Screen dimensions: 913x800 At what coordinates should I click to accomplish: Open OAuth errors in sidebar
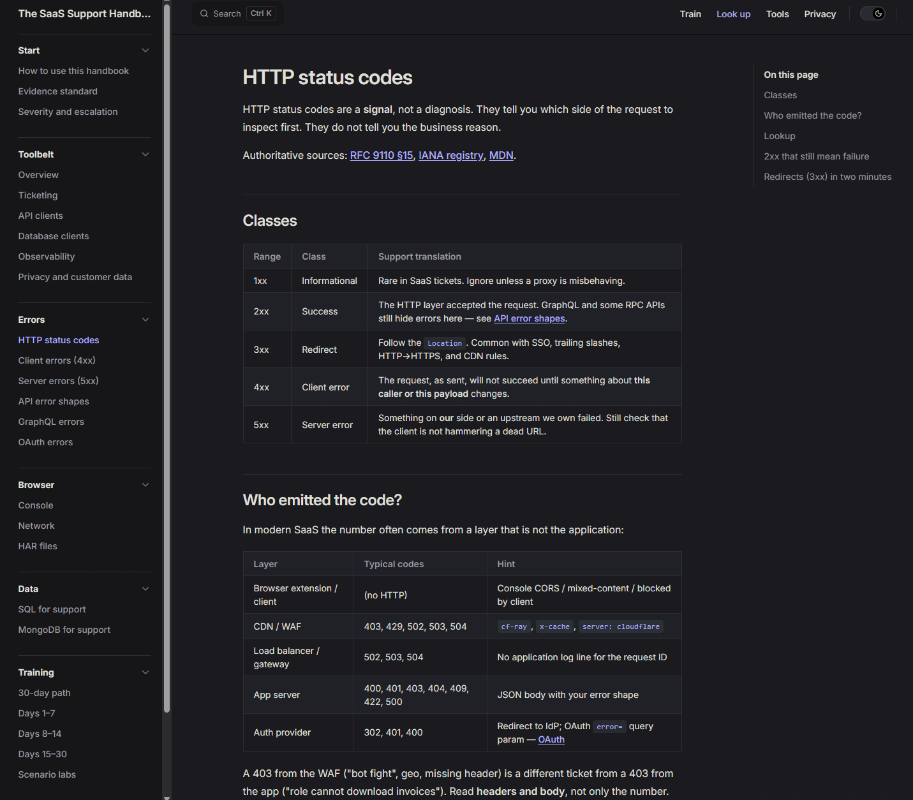[45, 442]
